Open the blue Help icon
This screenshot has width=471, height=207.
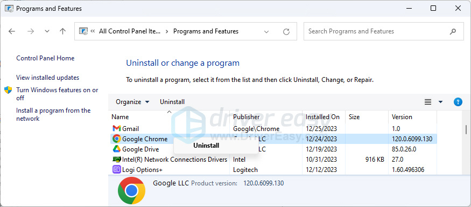click(458, 102)
